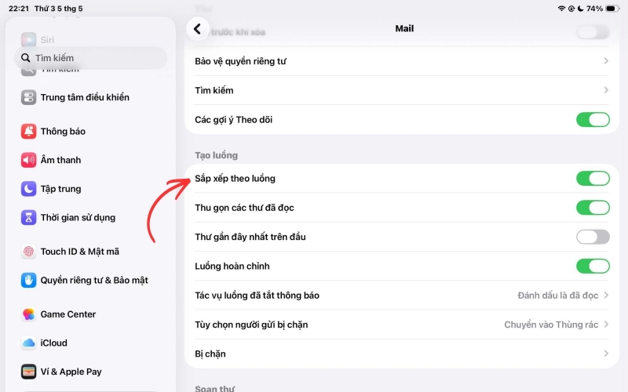
Task: Click the 'Bị chặn' label
Action: click(x=210, y=354)
